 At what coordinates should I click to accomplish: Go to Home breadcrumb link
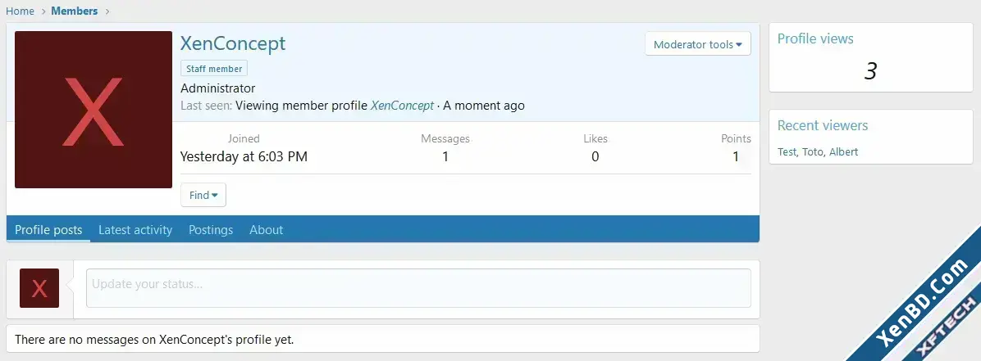pos(20,11)
